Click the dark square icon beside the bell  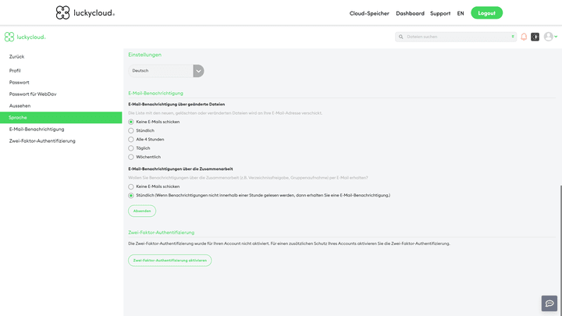coord(535,37)
